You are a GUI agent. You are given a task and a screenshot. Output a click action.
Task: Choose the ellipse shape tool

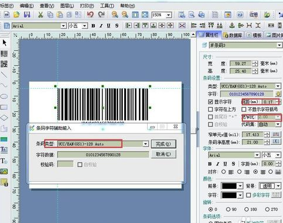(4, 96)
